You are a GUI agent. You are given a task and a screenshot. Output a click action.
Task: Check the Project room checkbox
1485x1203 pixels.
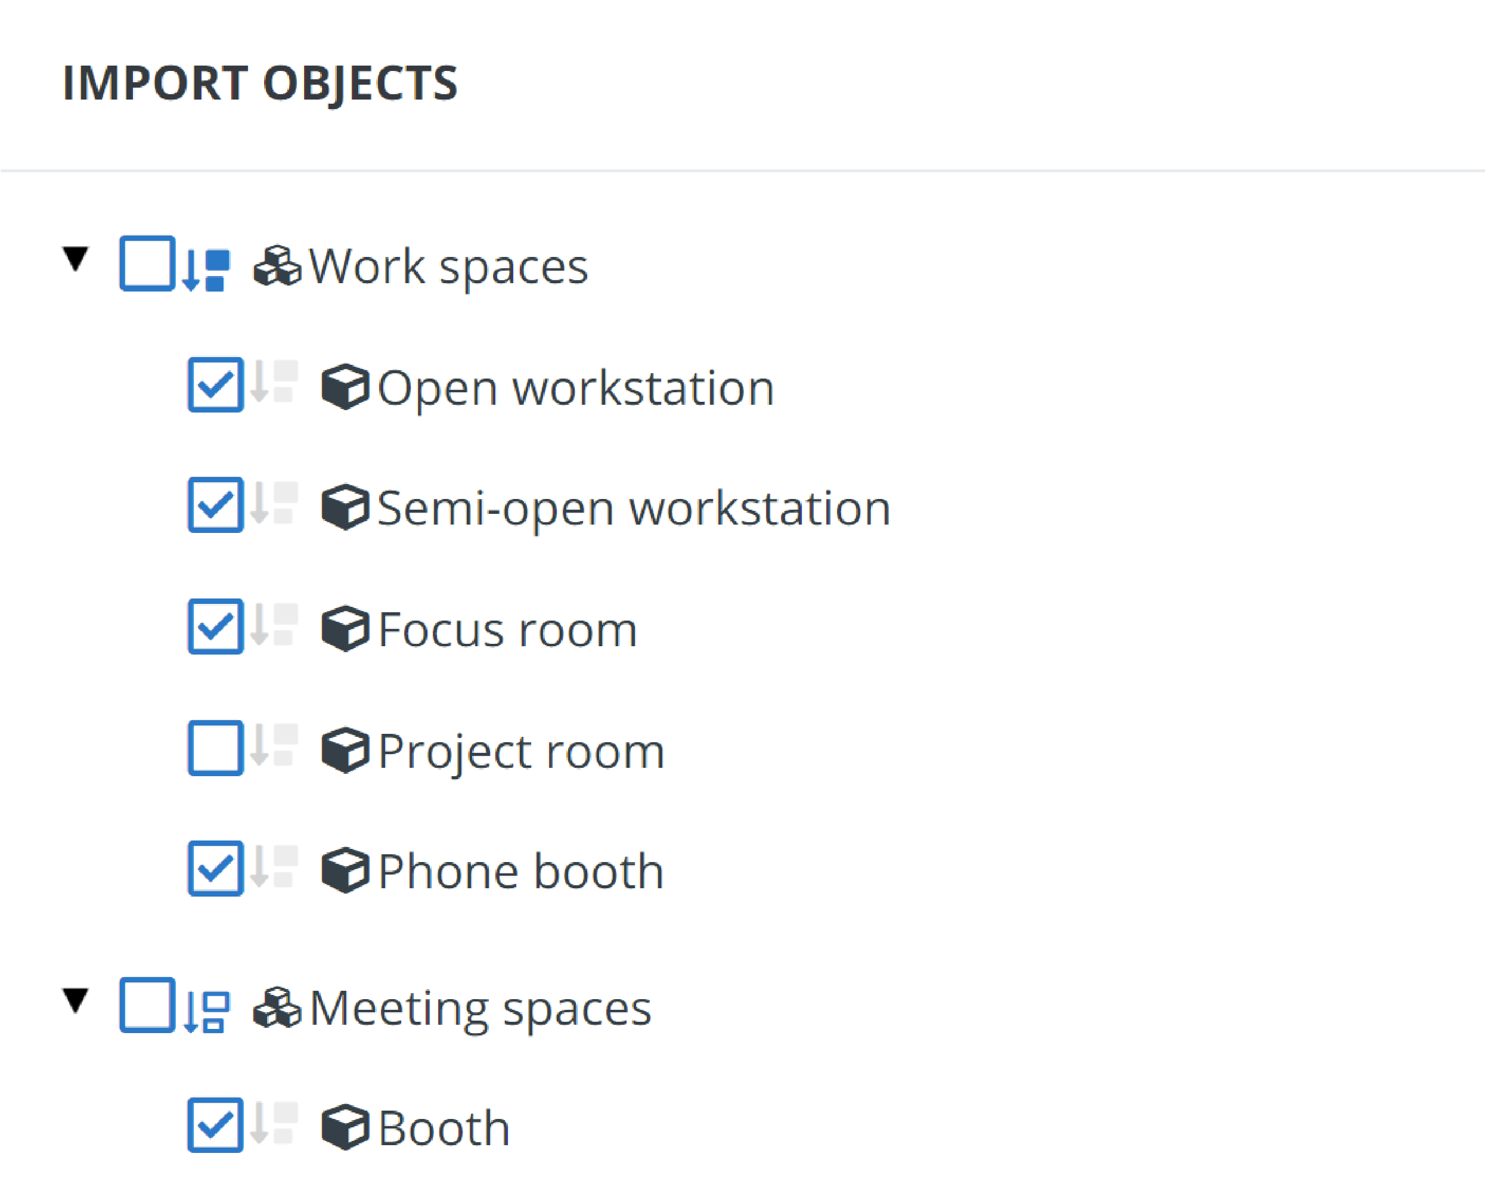pos(216,748)
